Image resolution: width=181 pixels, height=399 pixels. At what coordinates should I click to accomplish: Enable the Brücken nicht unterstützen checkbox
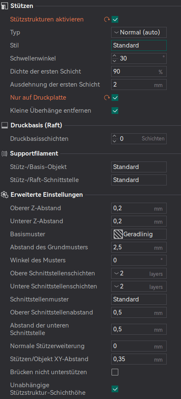tap(115, 372)
